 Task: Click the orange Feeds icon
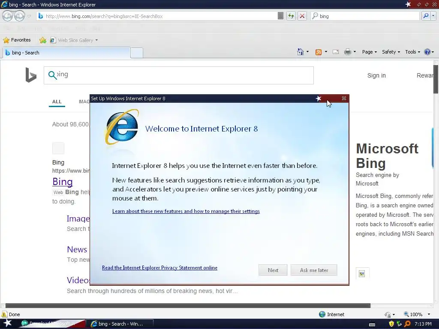(x=319, y=52)
